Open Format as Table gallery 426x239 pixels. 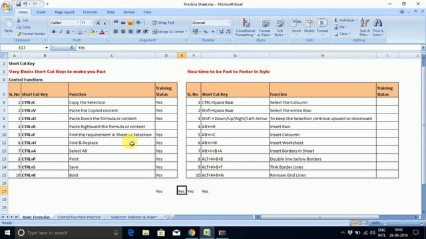point(264,27)
